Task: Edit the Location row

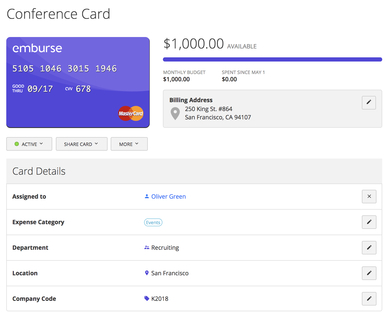Action: point(369,273)
